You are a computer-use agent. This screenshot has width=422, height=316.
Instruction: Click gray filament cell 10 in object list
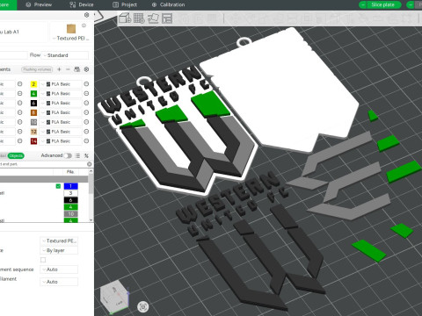[x=70, y=214]
